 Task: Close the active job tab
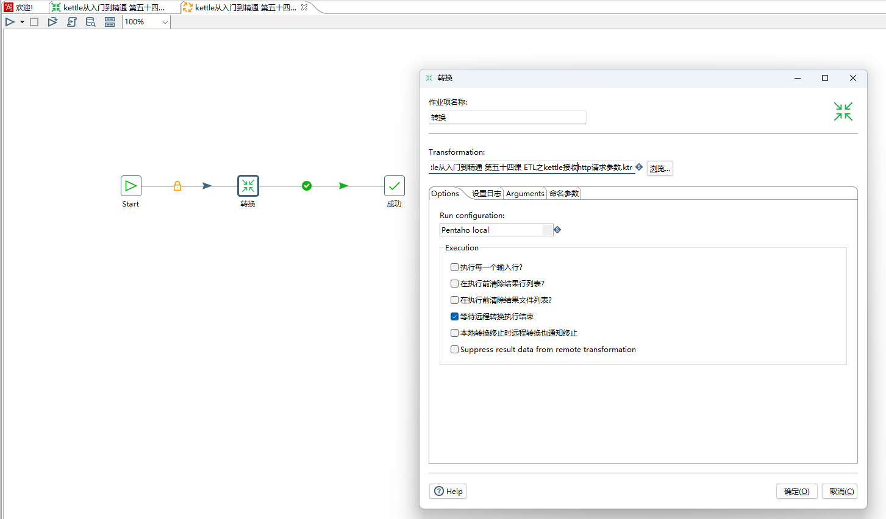click(x=304, y=7)
